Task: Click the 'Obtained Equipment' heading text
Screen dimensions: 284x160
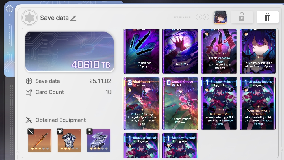Action: 60,120
